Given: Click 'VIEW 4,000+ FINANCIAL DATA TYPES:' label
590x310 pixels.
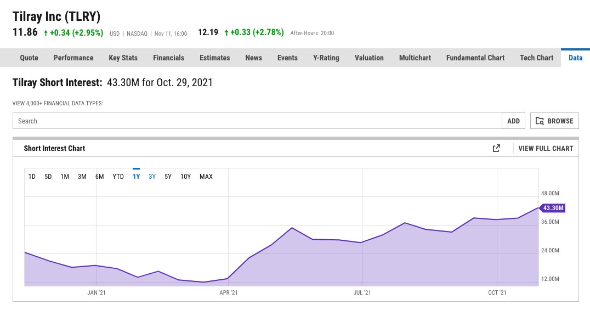Looking at the screenshot, I should [x=58, y=103].
